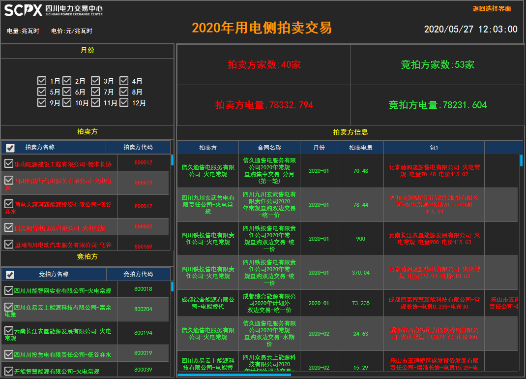Uncheck 四川川能智网实业有限公司 bidder row

pyautogui.click(x=9, y=290)
